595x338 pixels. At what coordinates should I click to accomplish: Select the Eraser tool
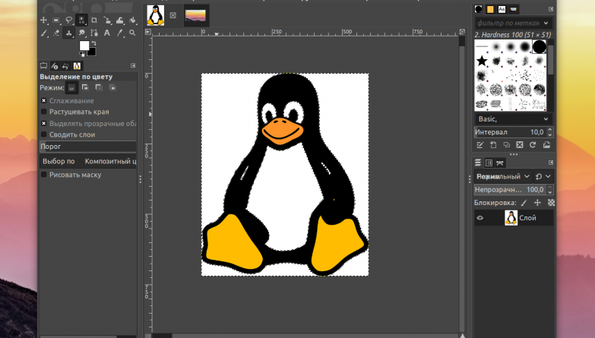[56, 33]
